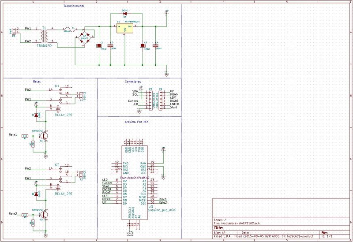Click PW2 label at transformer pin 2

tap(28, 41)
